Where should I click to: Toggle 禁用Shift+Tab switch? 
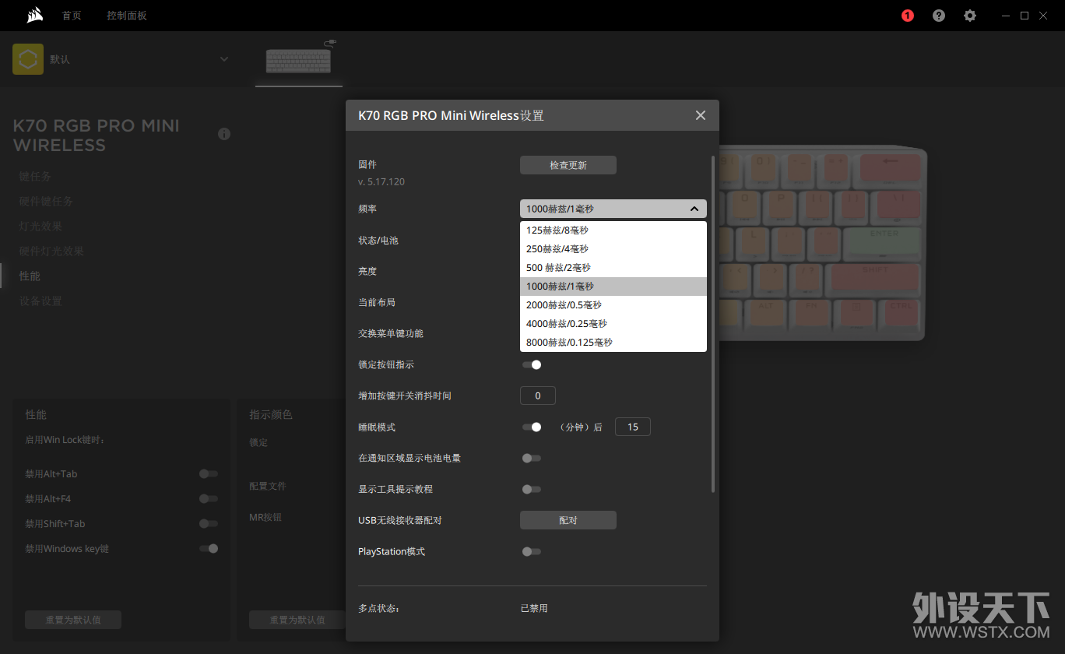209,523
